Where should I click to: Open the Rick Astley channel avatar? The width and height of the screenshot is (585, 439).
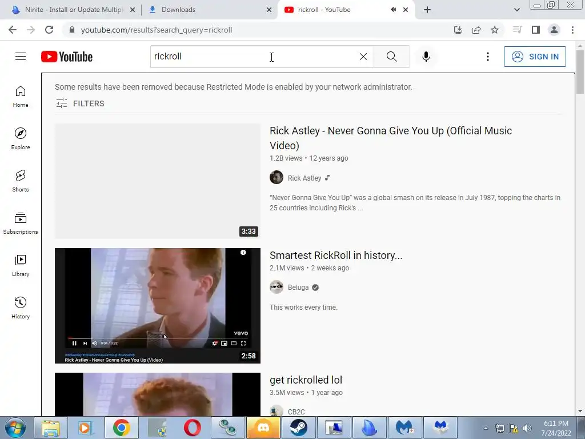click(277, 177)
